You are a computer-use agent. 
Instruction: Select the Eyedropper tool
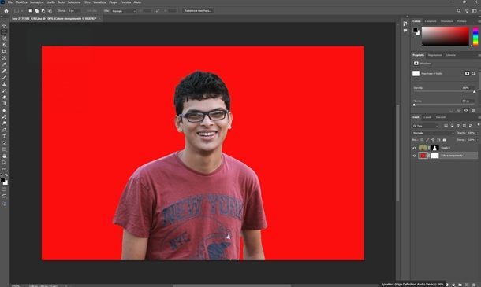(x=4, y=64)
